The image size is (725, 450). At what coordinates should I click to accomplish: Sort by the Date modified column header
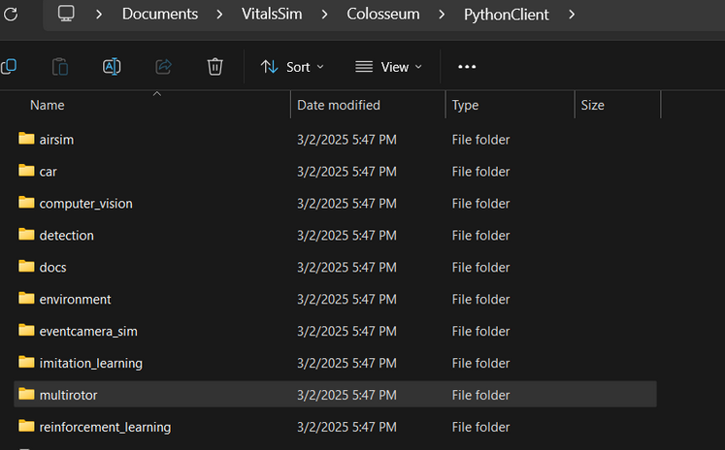[339, 105]
